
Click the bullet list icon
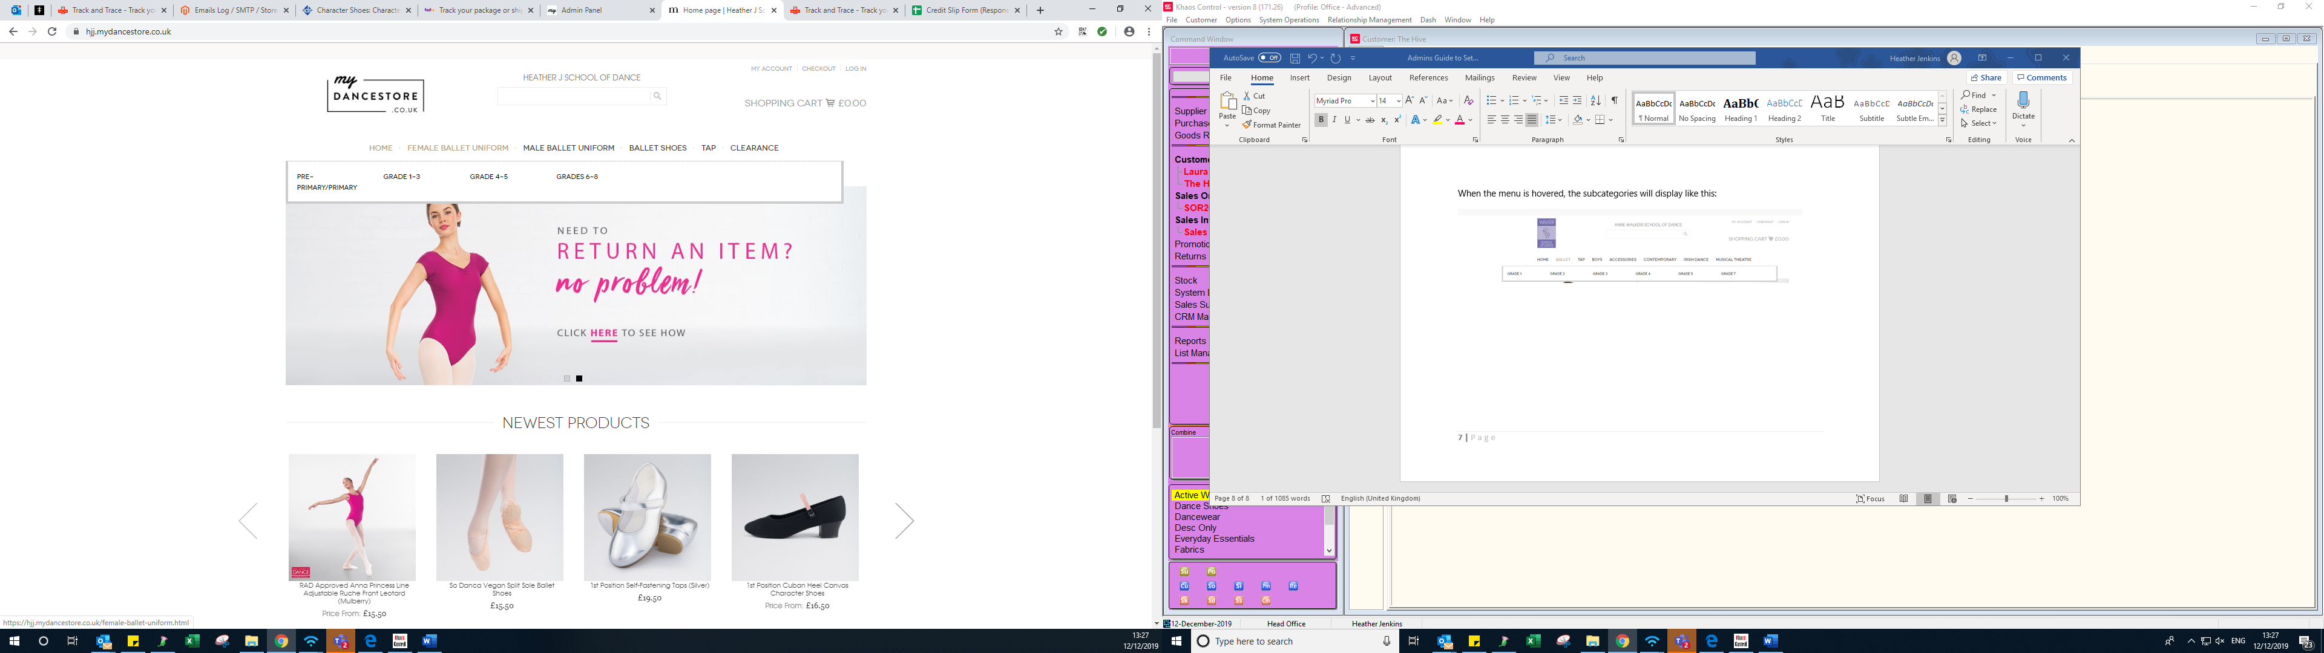coord(1491,101)
